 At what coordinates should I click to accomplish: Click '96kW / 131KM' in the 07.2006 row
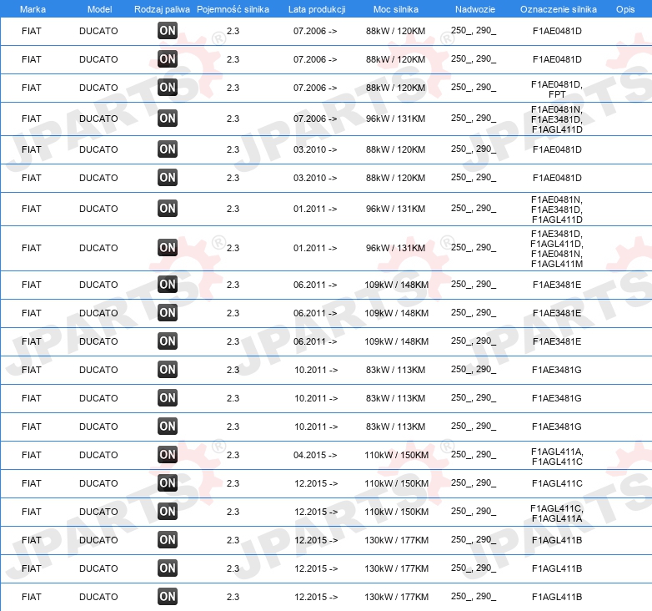395,119
